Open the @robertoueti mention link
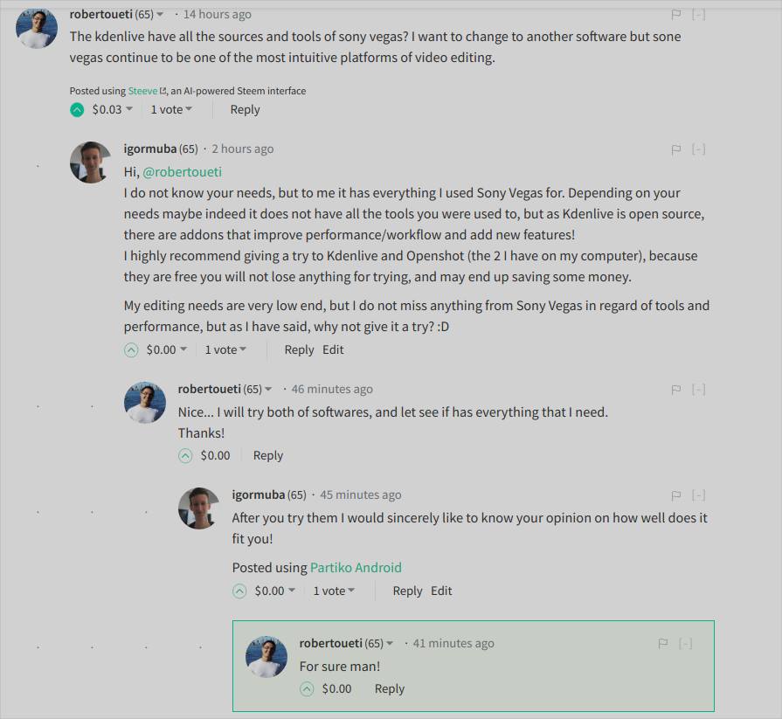This screenshot has height=719, width=782. [183, 172]
